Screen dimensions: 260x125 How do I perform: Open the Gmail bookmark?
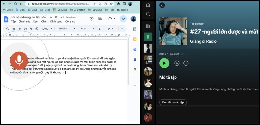7,10
